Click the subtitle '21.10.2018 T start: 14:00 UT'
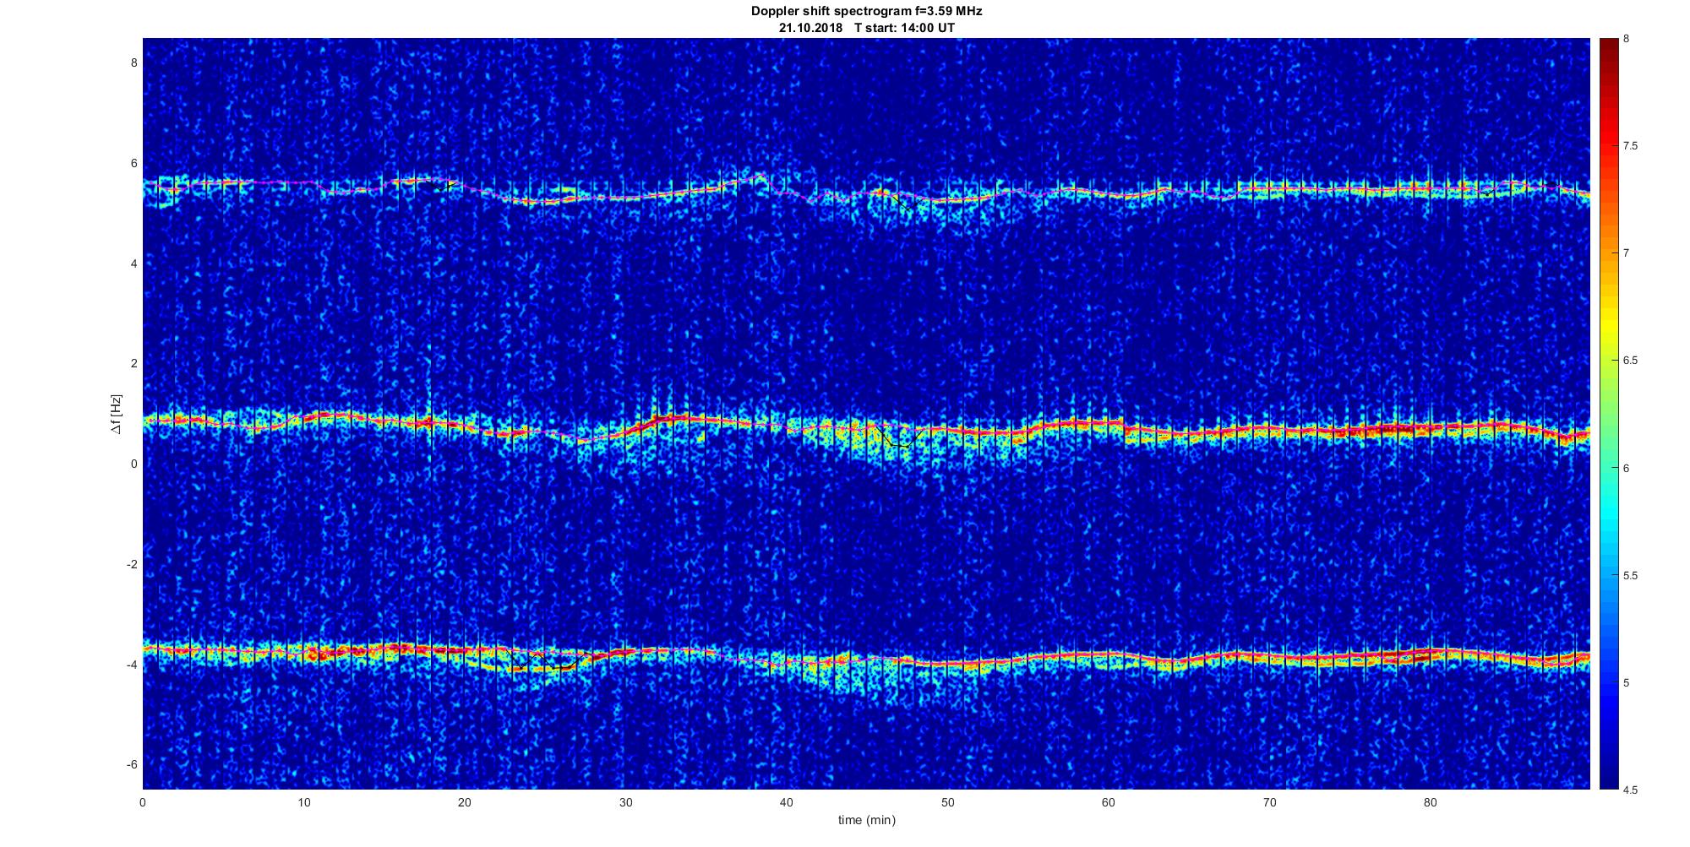1690x847 pixels. [866, 28]
